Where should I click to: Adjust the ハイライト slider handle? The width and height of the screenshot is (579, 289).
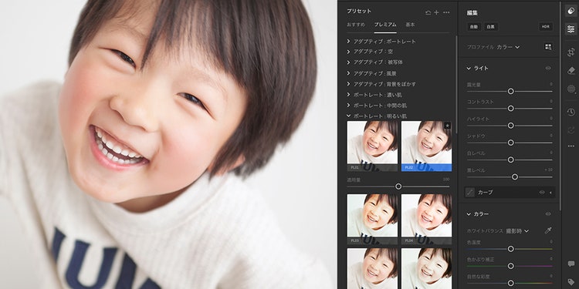(511, 126)
